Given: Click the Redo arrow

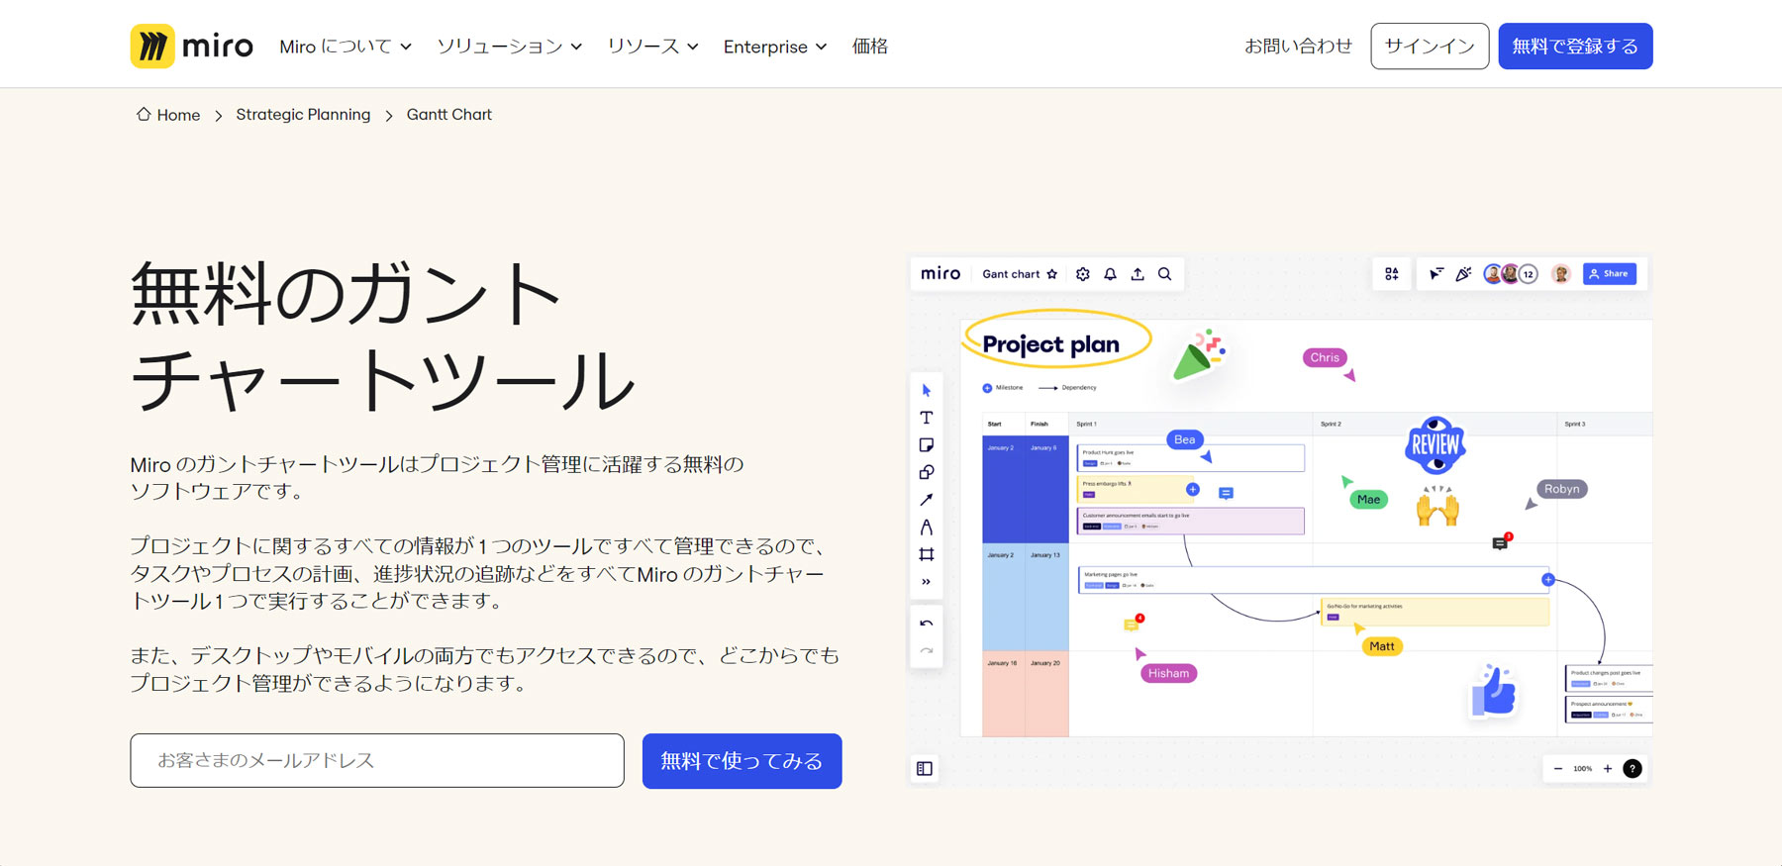Looking at the screenshot, I should tap(927, 650).
